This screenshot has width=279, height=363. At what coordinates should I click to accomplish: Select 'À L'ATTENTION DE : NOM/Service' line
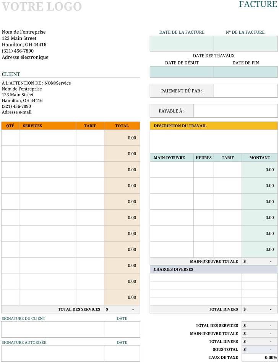click(36, 83)
